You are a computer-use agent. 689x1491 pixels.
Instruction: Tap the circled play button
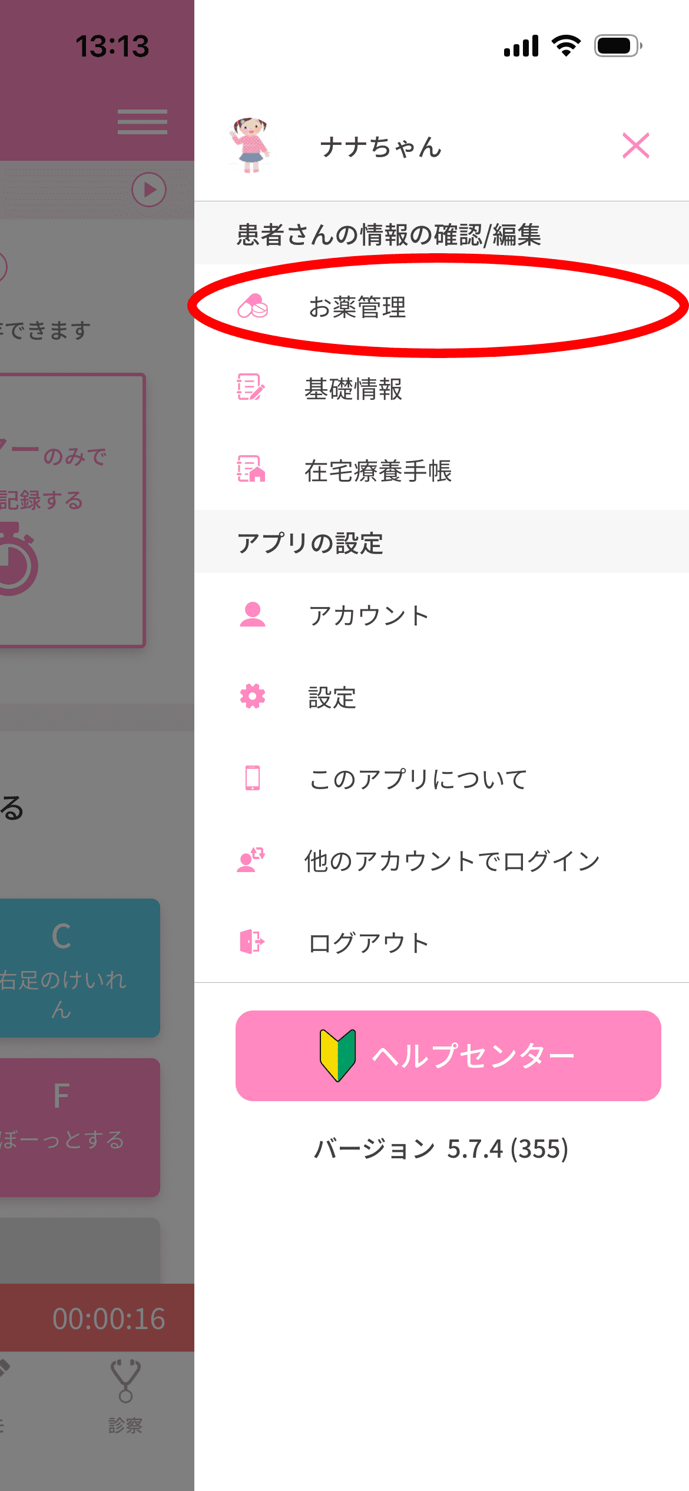(x=148, y=190)
